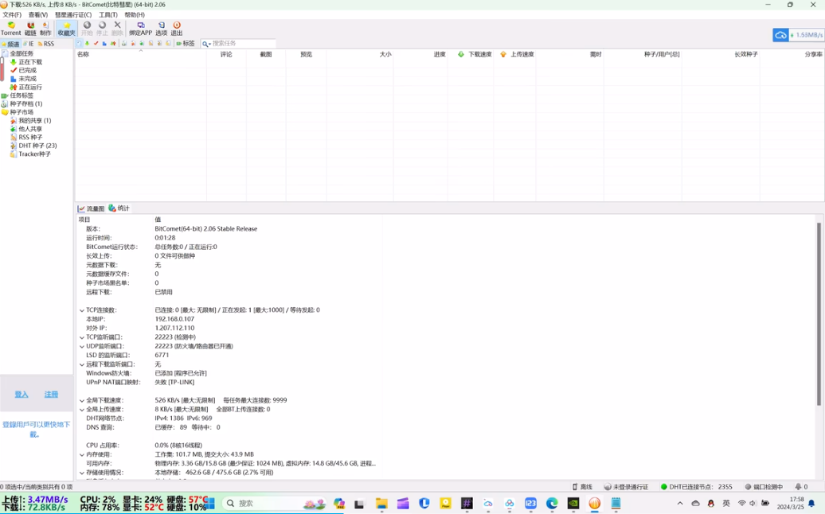Open the 选项 options dialog
The height and width of the screenshot is (514, 825).
161,29
